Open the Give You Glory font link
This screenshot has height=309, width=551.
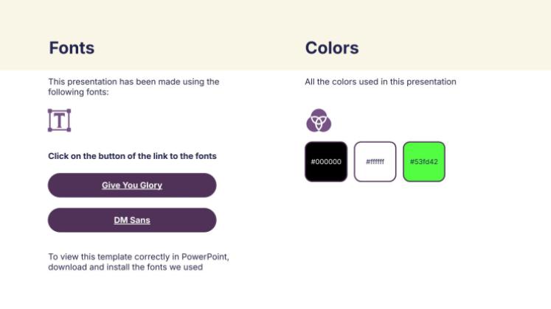click(132, 185)
